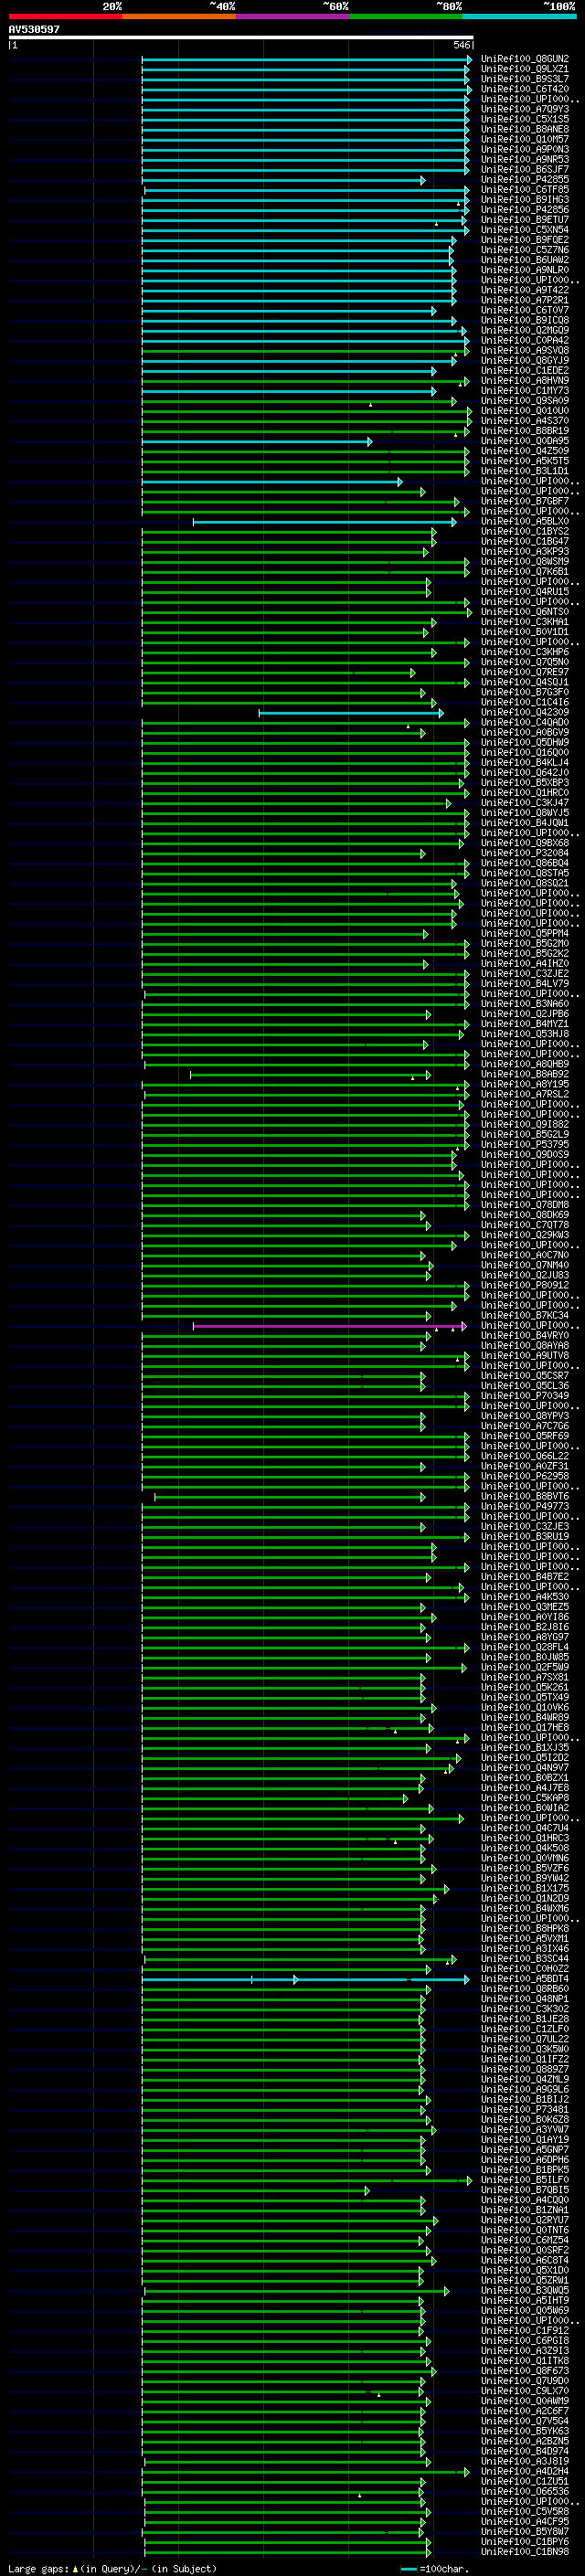Select hit UniRef100_Q7RE97
The width and height of the screenshot is (585, 2576).
(525, 673)
